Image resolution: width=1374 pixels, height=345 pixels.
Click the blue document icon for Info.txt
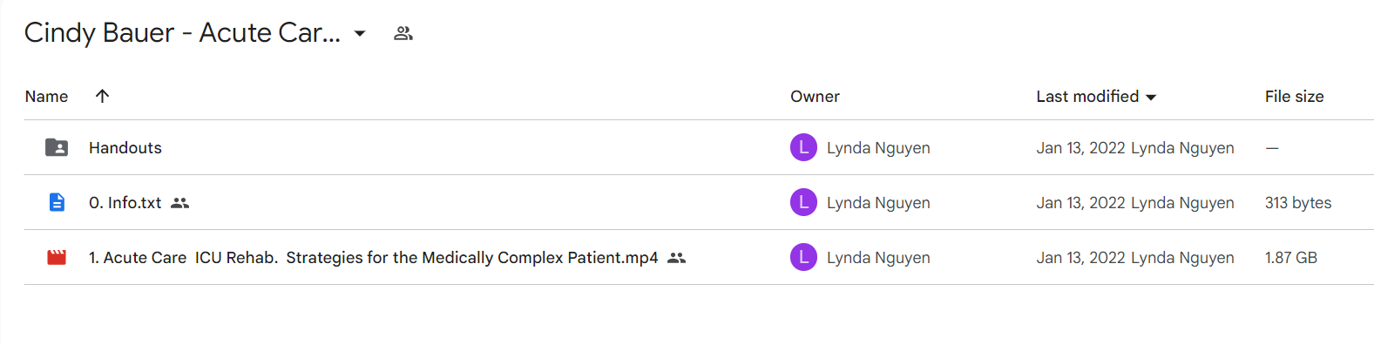pos(57,202)
